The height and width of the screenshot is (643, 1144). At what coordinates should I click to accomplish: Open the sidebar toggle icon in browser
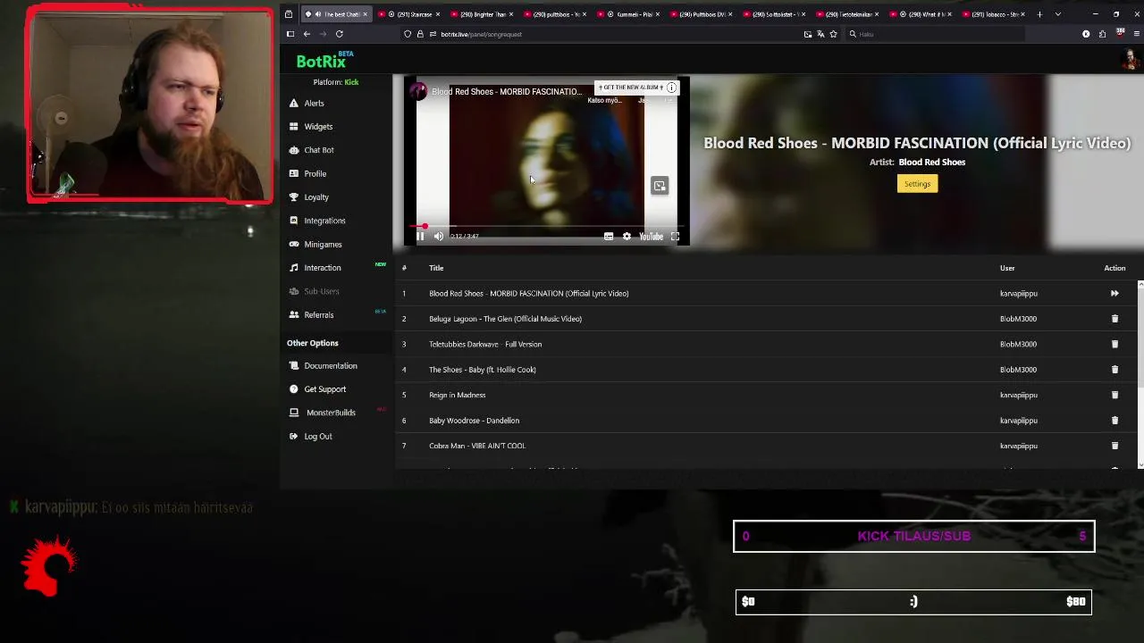tap(290, 34)
